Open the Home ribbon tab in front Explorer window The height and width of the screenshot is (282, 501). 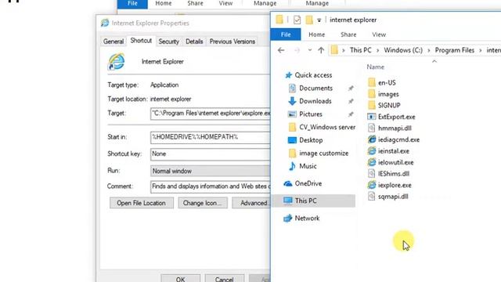[316, 34]
